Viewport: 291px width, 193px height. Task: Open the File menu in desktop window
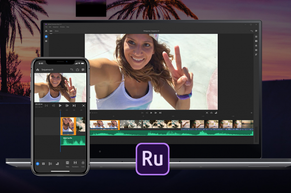46,27
